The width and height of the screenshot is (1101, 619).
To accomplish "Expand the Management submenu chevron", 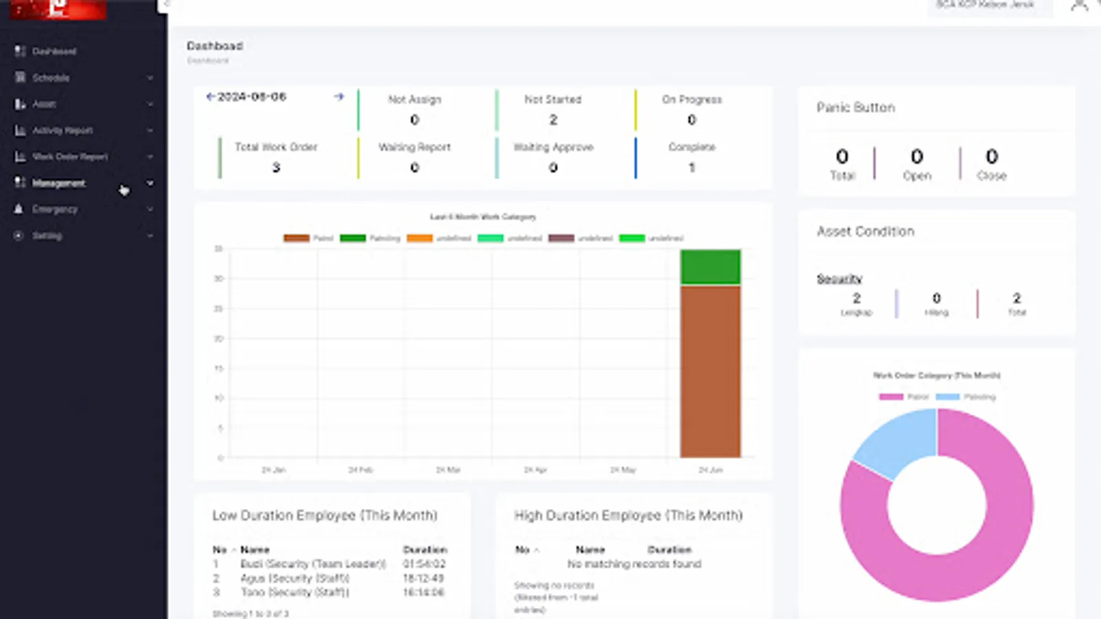I will tap(150, 183).
